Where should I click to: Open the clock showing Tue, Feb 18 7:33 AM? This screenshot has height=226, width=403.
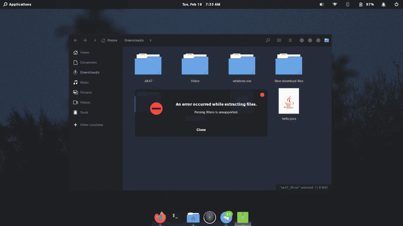[x=201, y=4]
